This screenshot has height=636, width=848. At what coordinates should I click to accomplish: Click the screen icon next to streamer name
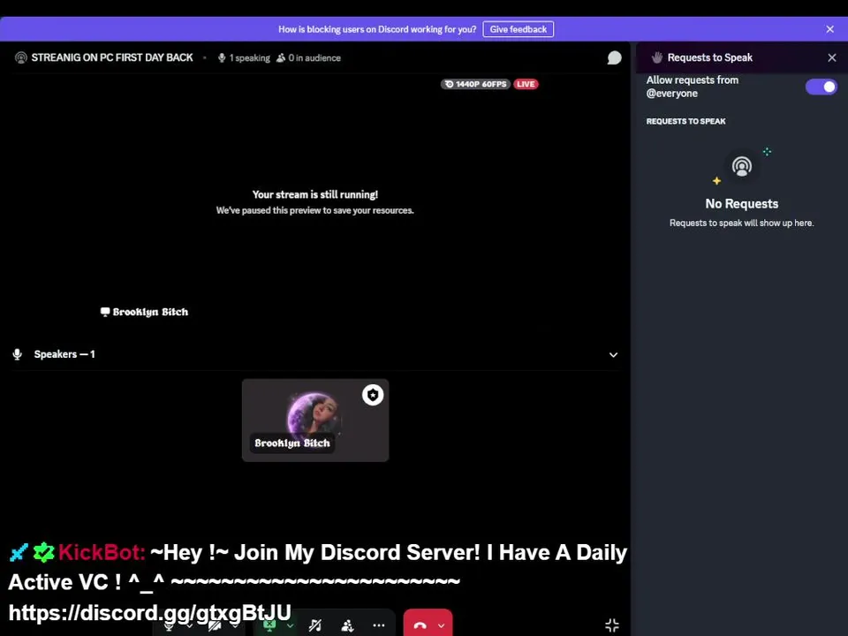tap(105, 312)
